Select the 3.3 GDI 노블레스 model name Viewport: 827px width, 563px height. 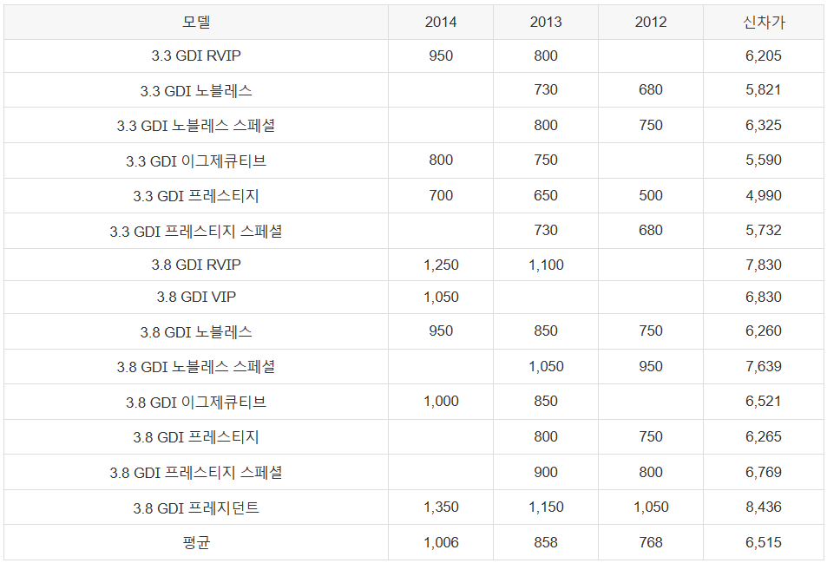(195, 91)
